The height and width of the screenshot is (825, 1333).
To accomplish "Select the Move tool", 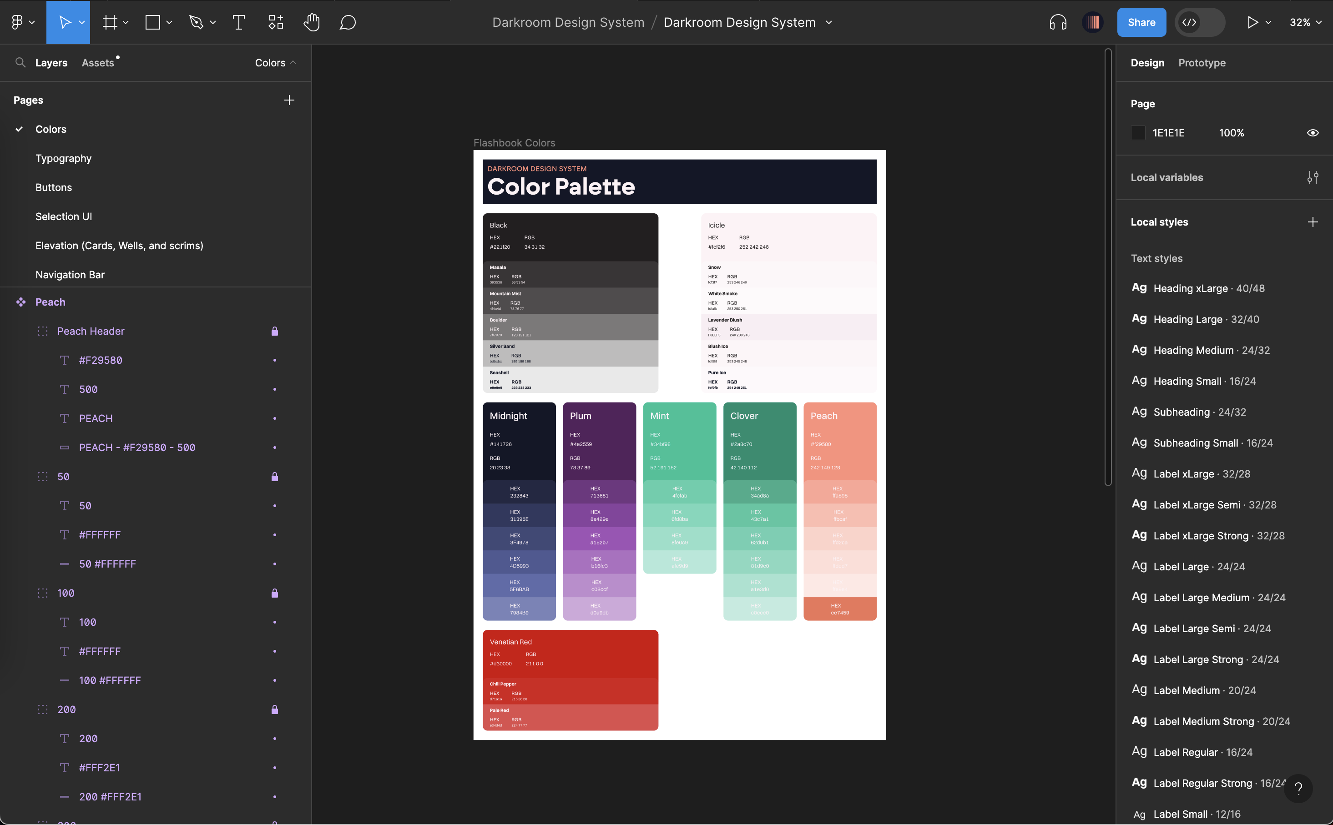I will click(x=65, y=22).
